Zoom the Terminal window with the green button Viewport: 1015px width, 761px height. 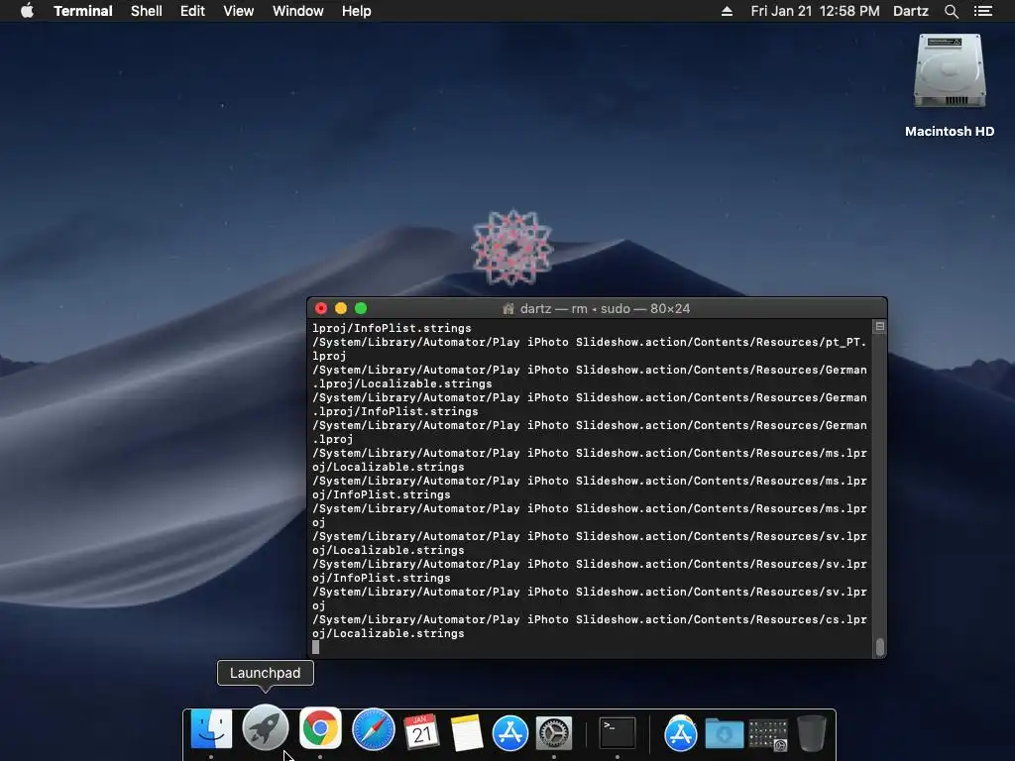click(x=361, y=309)
